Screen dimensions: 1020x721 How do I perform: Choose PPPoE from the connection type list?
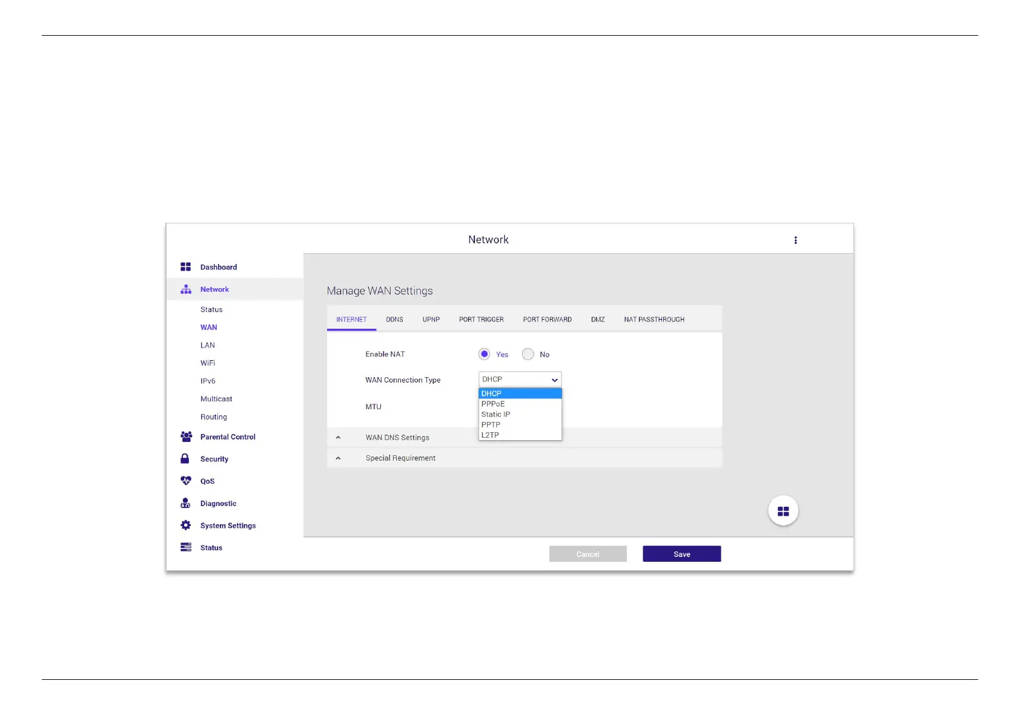click(520, 404)
